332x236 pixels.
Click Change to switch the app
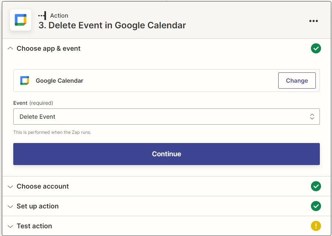(297, 81)
